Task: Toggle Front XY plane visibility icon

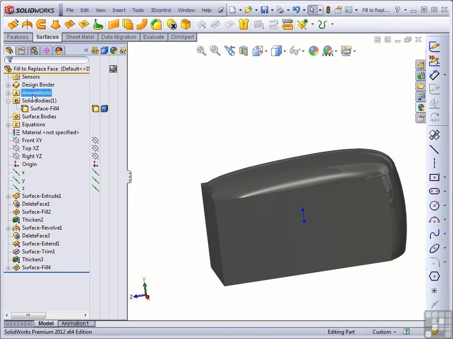Action: tap(95, 140)
